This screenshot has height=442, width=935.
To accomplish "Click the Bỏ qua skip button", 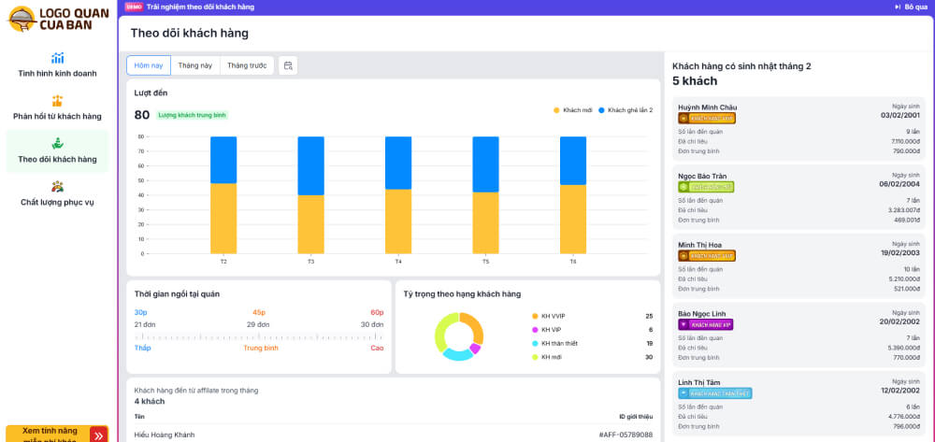I will click(911, 7).
